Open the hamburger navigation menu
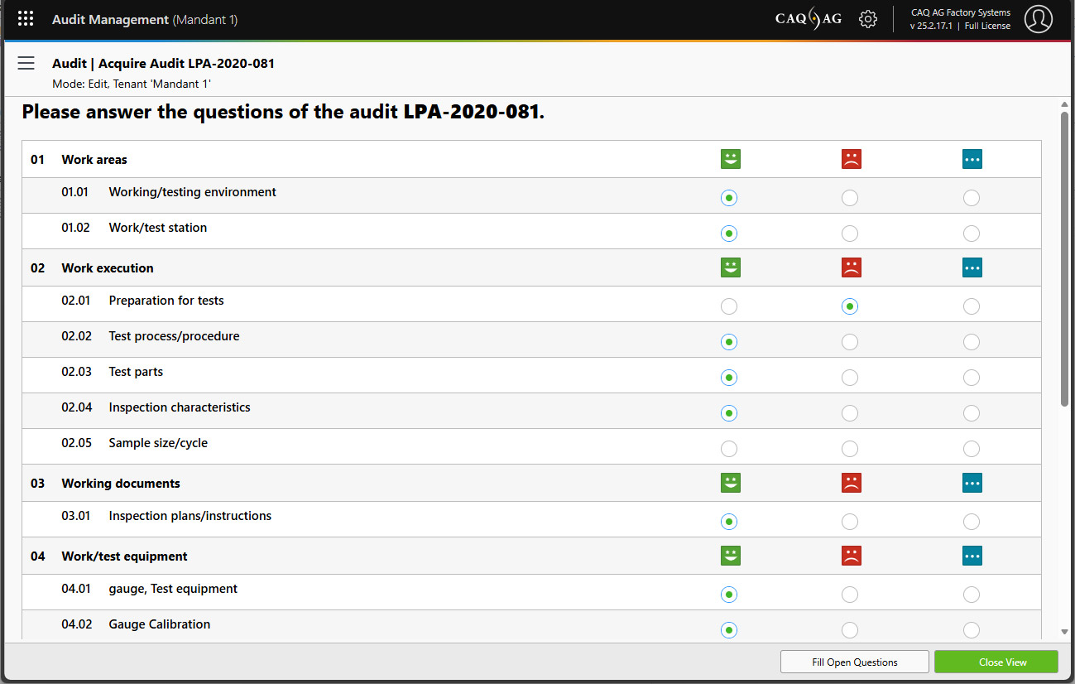 (26, 64)
